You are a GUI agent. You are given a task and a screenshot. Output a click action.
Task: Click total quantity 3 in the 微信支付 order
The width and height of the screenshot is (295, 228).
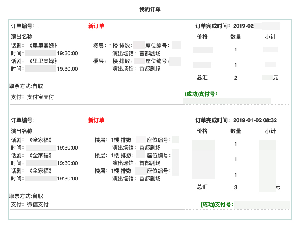point(236,187)
